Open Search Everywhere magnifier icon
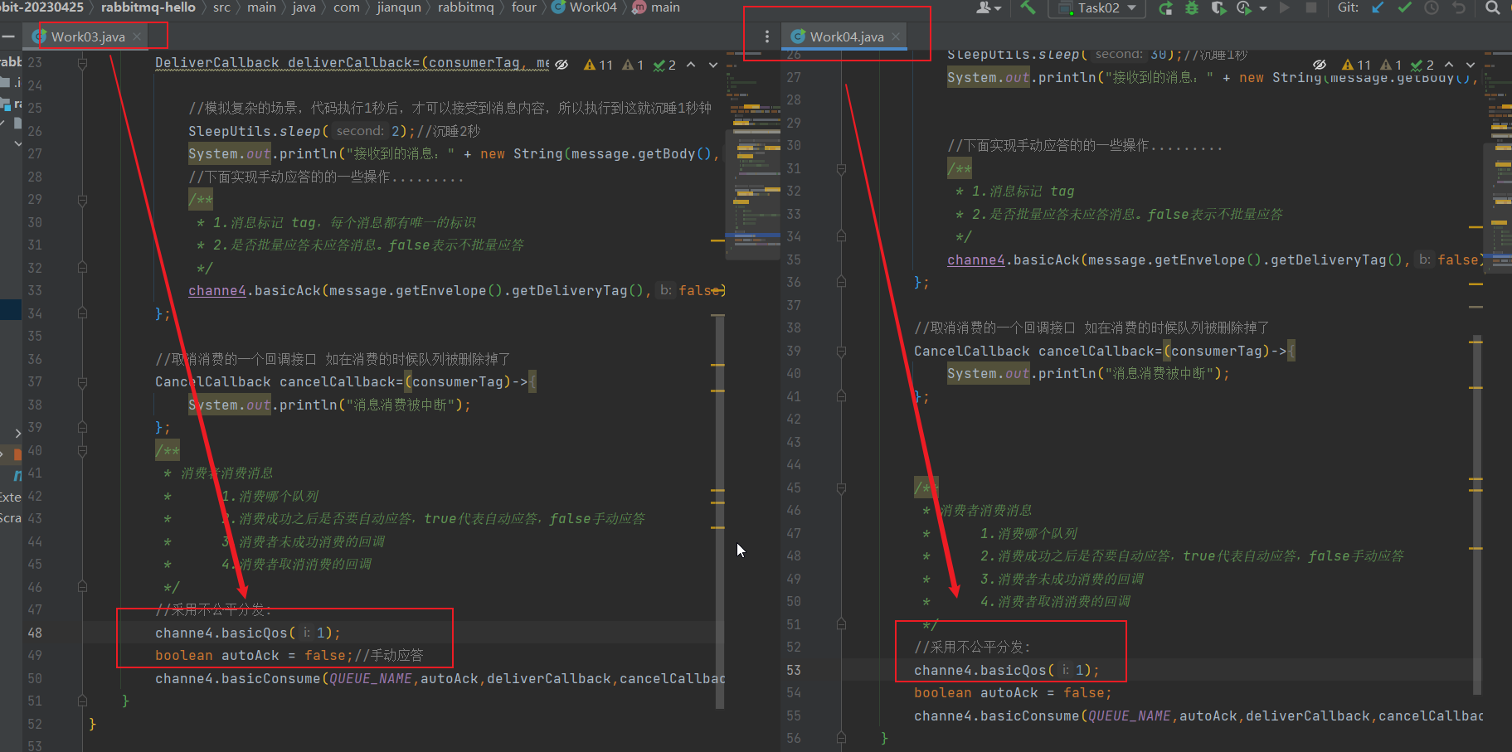This screenshot has height=752, width=1512. [1493, 7]
